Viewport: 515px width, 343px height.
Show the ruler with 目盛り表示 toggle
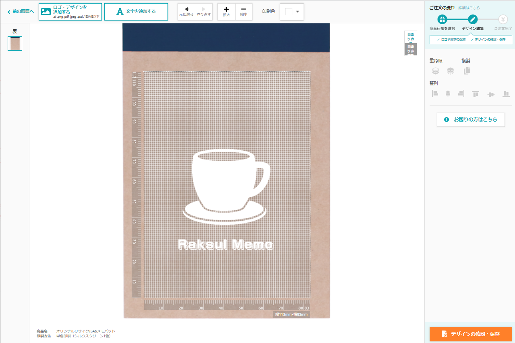[x=410, y=37]
